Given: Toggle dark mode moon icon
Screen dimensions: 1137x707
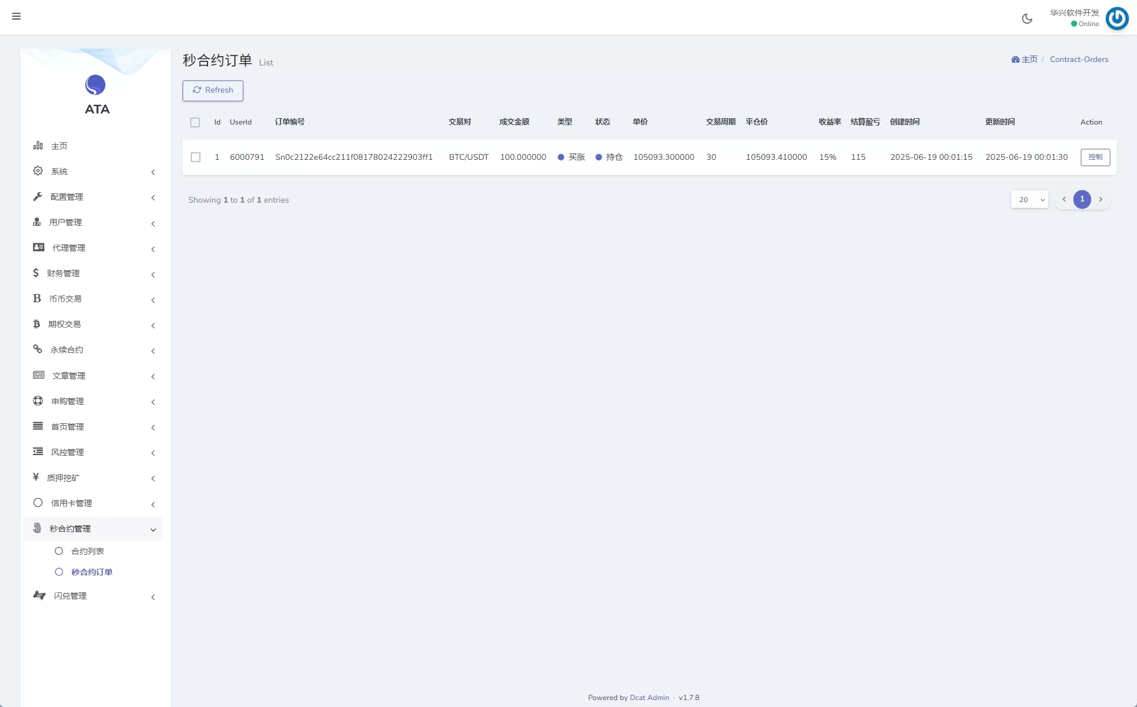Looking at the screenshot, I should tap(1027, 19).
